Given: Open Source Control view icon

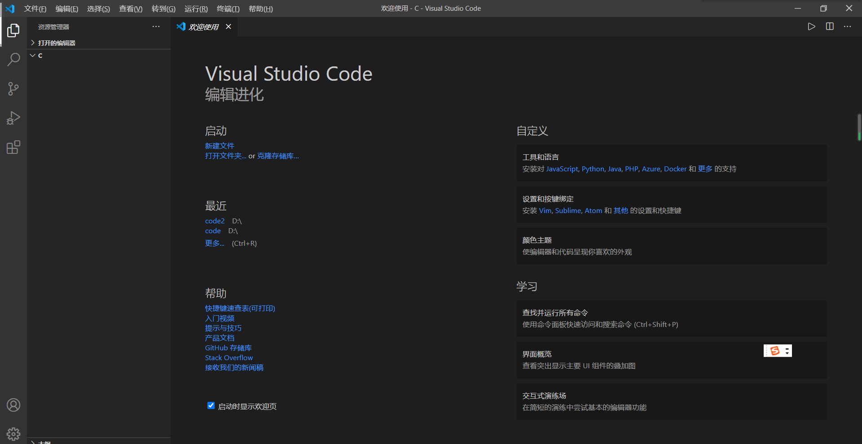Looking at the screenshot, I should pyautogui.click(x=13, y=89).
